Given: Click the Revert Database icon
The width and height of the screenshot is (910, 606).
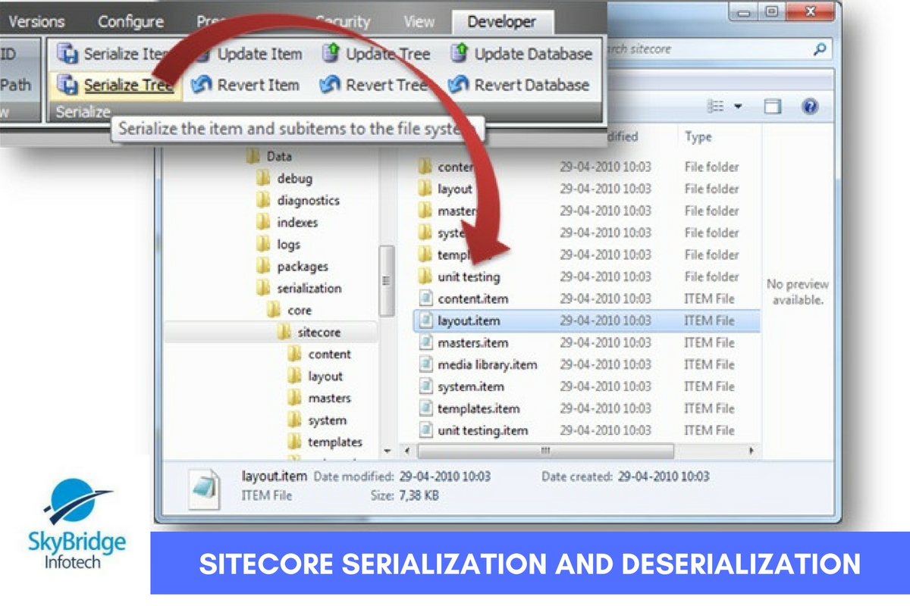Looking at the screenshot, I should click(x=459, y=86).
